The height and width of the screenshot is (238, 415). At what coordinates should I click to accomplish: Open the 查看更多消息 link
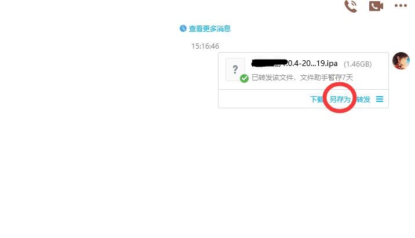210,28
